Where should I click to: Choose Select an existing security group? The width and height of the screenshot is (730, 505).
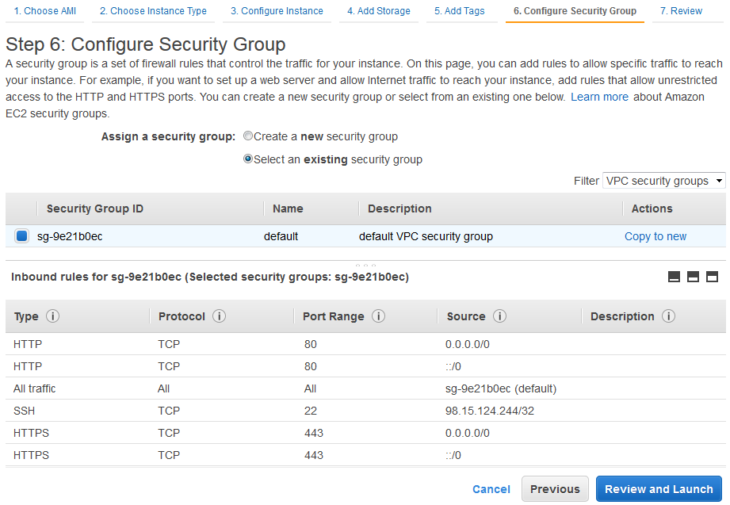248,159
